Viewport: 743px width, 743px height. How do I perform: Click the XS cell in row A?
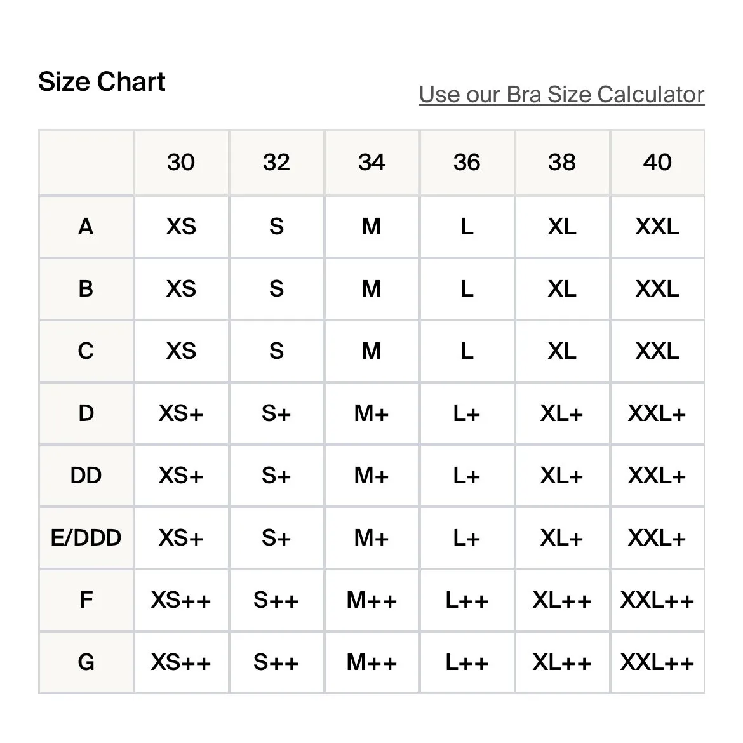tap(181, 227)
